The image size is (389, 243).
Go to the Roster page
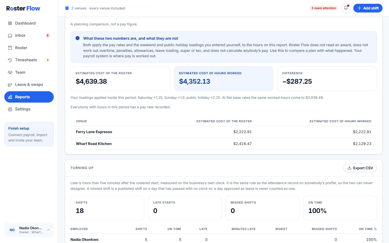coord(29,48)
